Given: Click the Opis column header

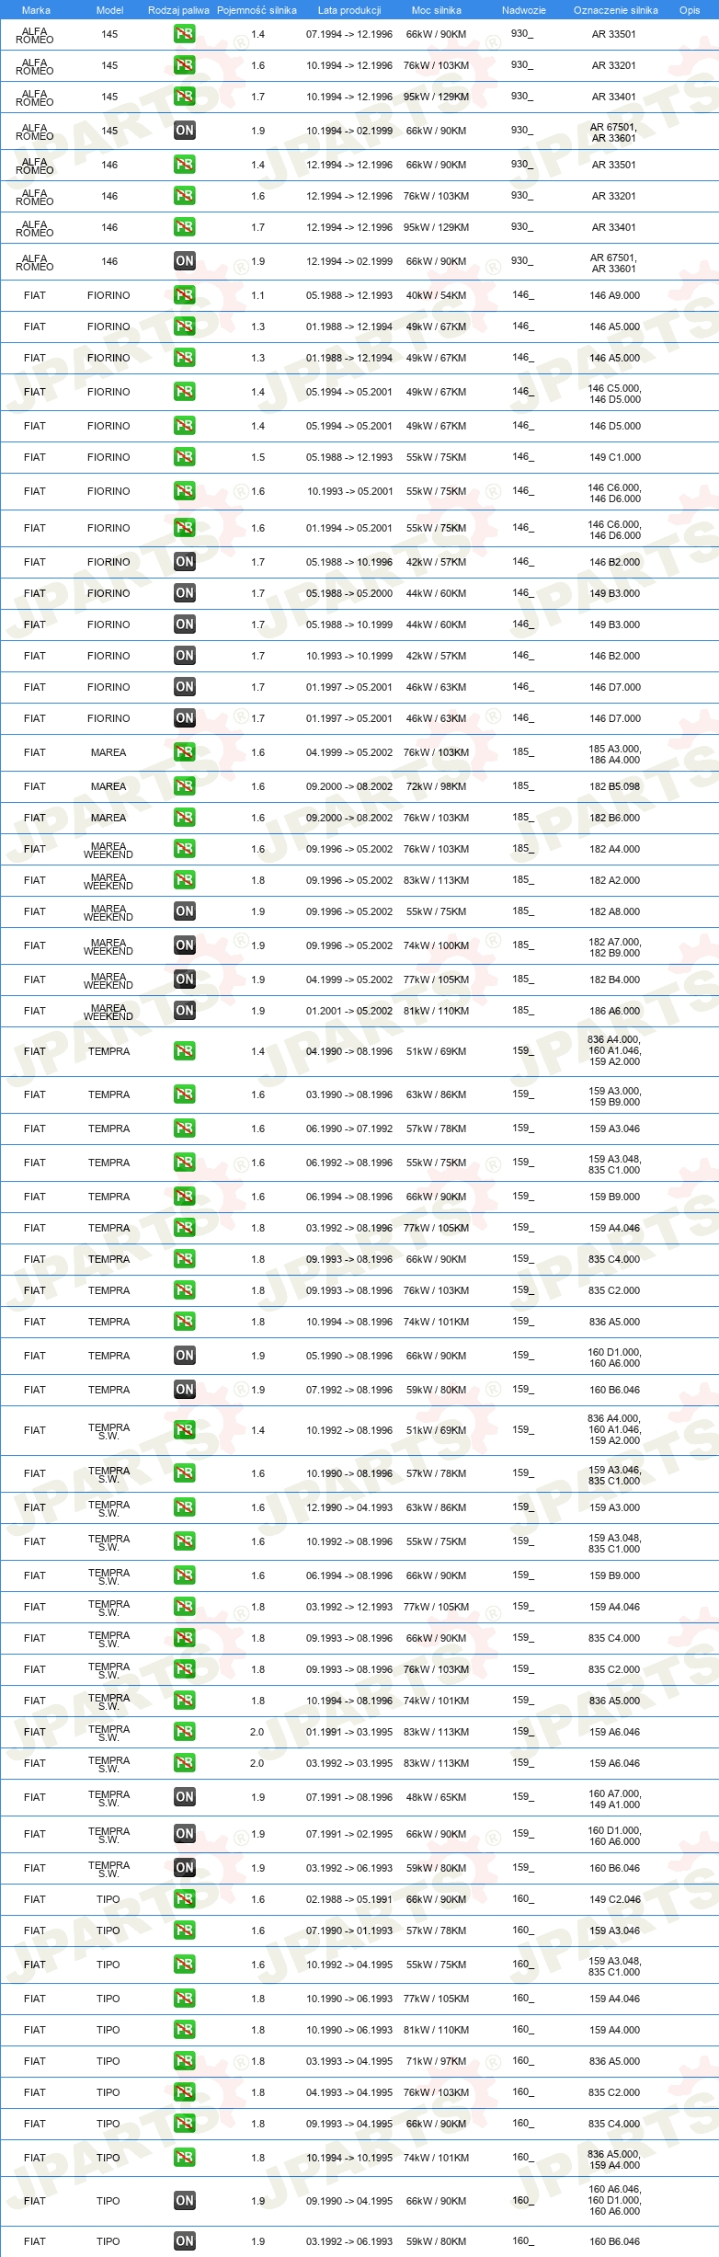Looking at the screenshot, I should pyautogui.click(x=690, y=10).
